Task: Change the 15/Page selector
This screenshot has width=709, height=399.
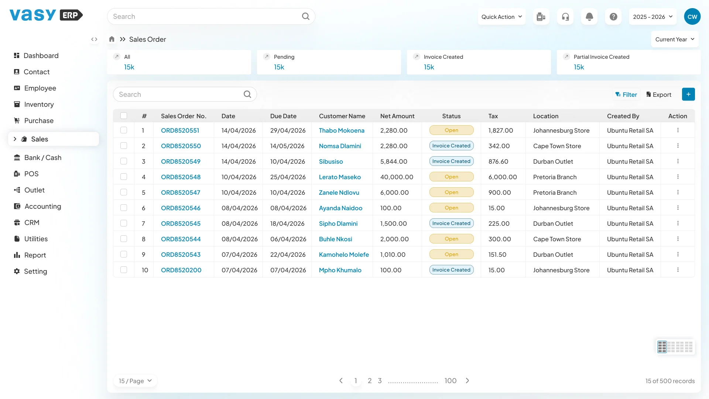Action: tap(135, 381)
